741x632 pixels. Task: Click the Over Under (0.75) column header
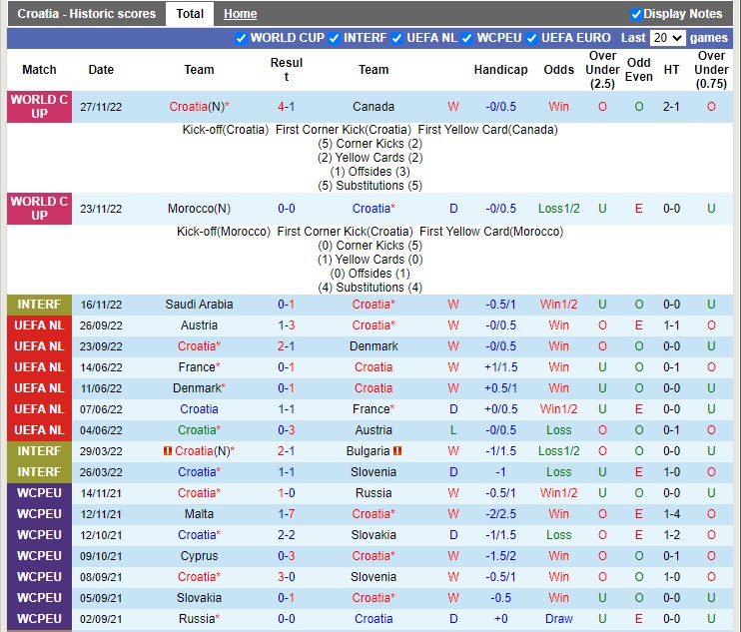click(711, 70)
